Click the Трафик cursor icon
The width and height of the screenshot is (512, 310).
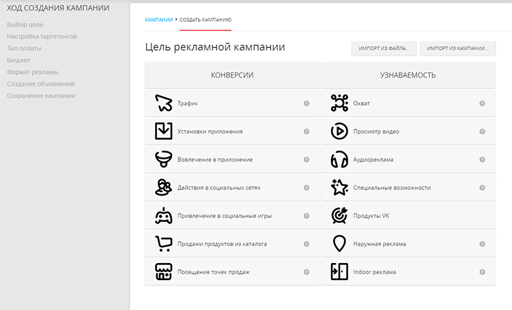tap(162, 103)
